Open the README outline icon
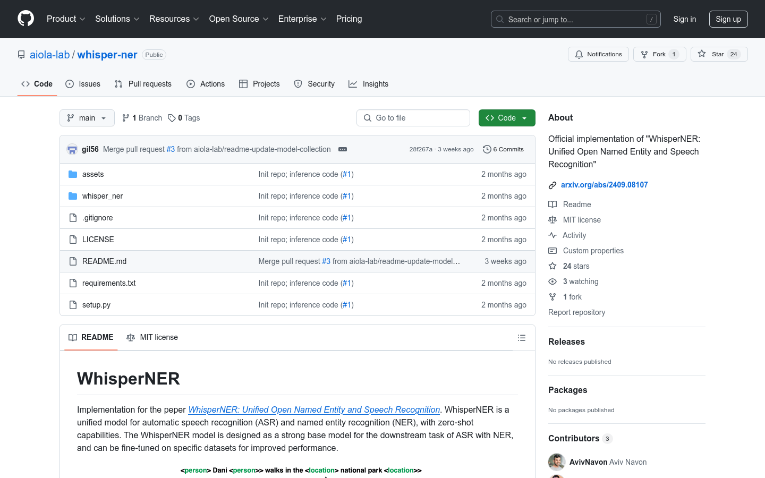The width and height of the screenshot is (765, 478). pos(522,338)
